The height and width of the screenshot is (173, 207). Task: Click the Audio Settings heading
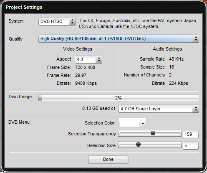[x=167, y=49]
